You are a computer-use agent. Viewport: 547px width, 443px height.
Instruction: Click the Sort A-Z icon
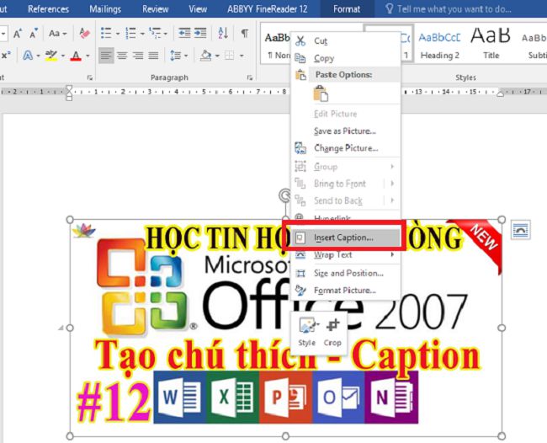(x=223, y=34)
